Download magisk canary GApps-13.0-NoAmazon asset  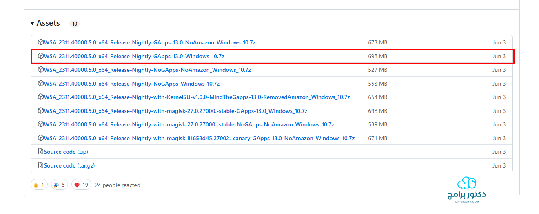(199, 138)
